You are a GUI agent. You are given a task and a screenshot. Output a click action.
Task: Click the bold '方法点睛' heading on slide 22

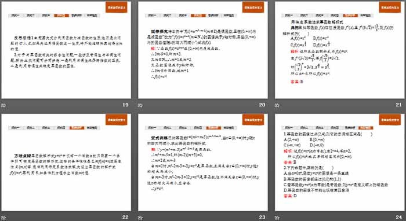pos(23,156)
